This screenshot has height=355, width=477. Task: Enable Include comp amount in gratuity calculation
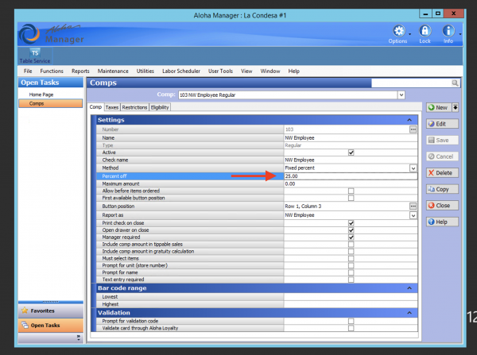pyautogui.click(x=351, y=251)
